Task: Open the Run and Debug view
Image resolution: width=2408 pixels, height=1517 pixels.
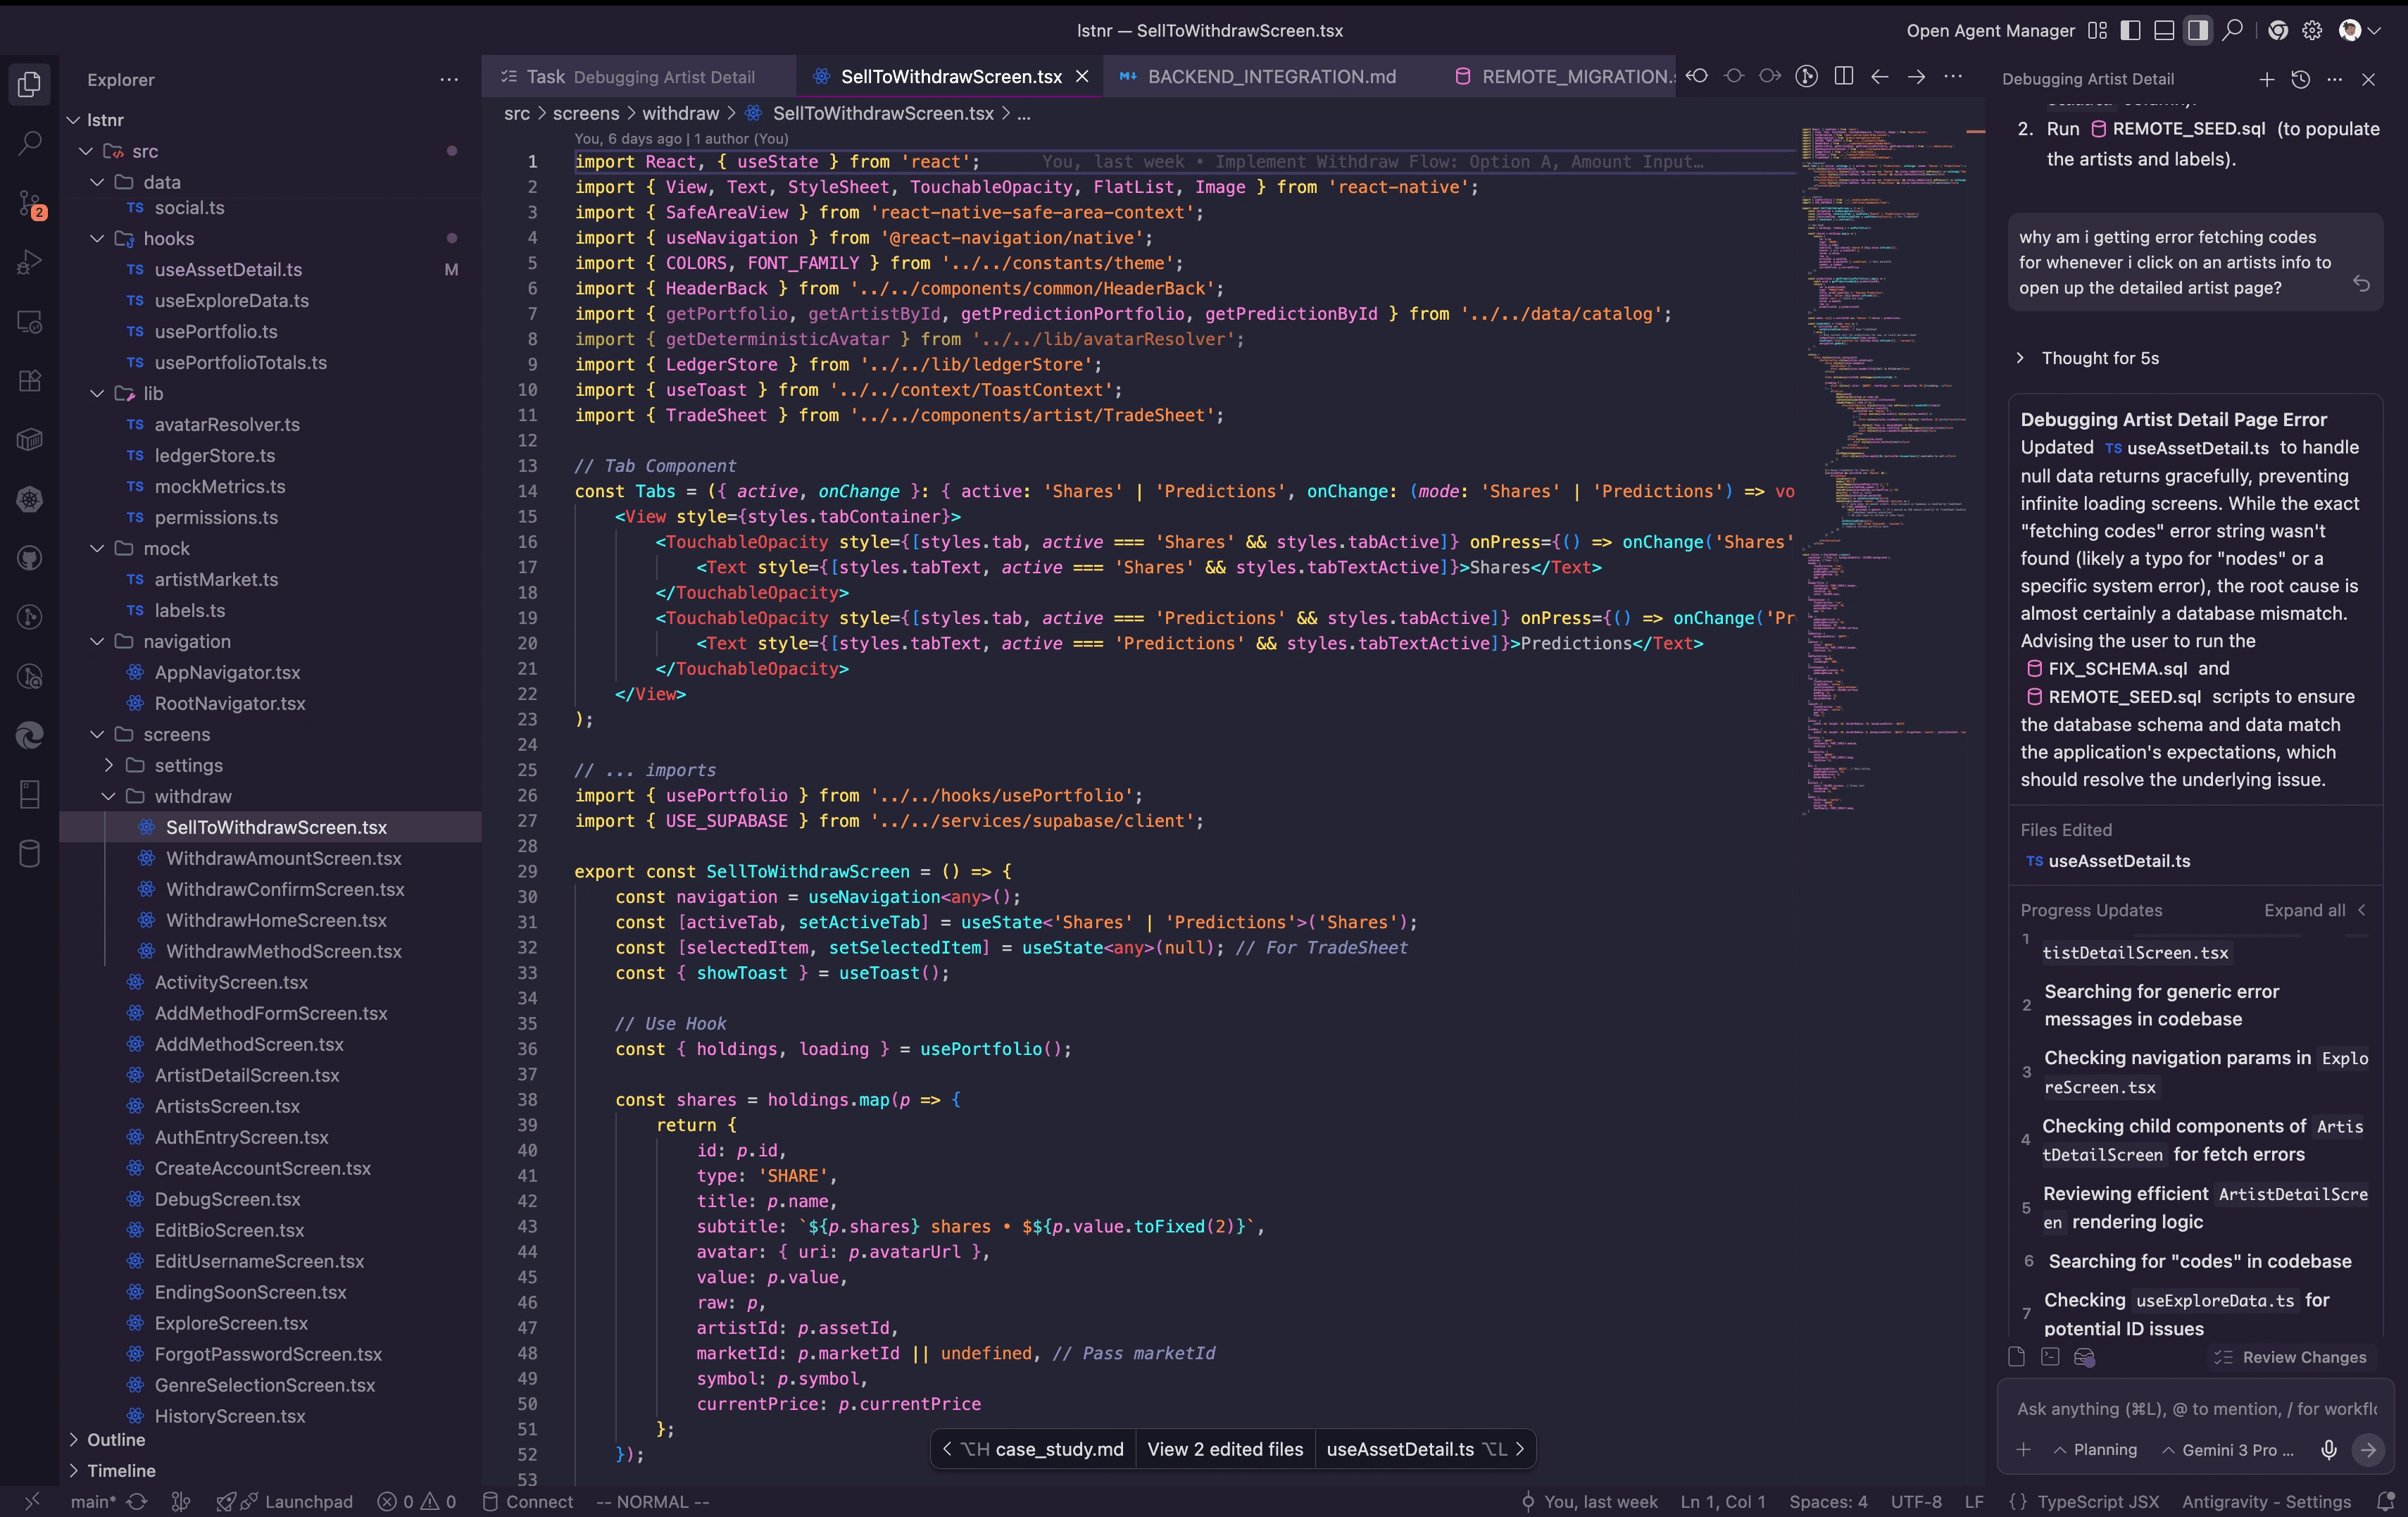Action: click(x=30, y=263)
